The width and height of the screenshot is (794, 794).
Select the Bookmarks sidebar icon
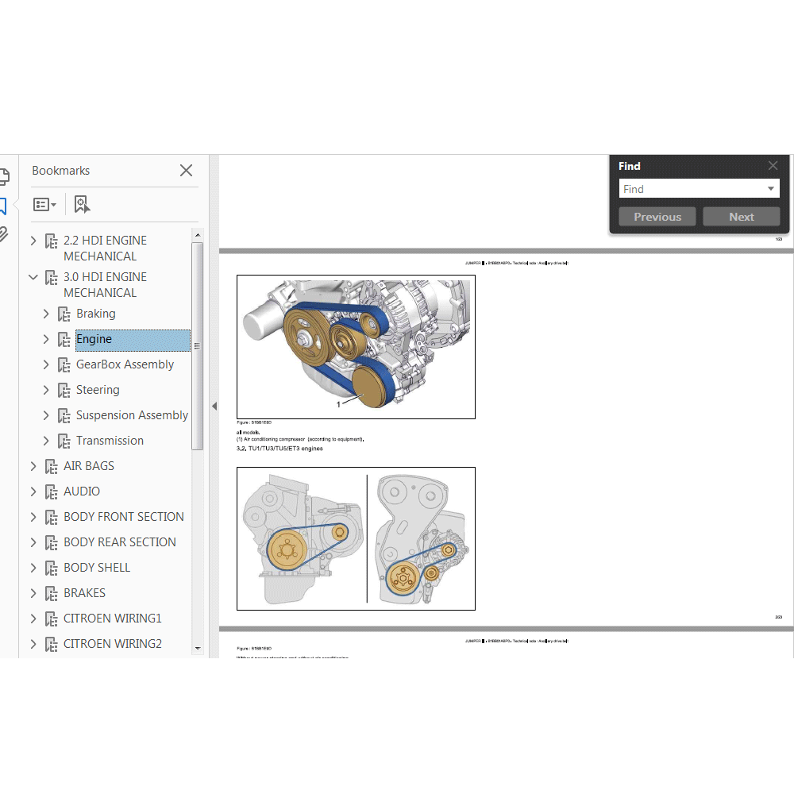point(3,206)
